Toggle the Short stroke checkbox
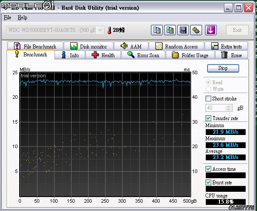The width and height of the screenshot is (257, 211). pyautogui.click(x=208, y=99)
